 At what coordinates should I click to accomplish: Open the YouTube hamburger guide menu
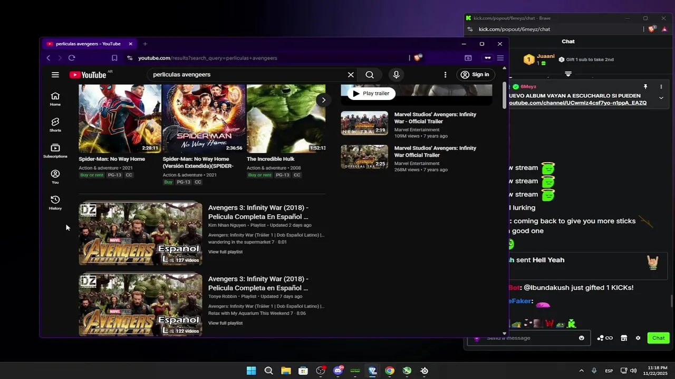click(x=55, y=75)
